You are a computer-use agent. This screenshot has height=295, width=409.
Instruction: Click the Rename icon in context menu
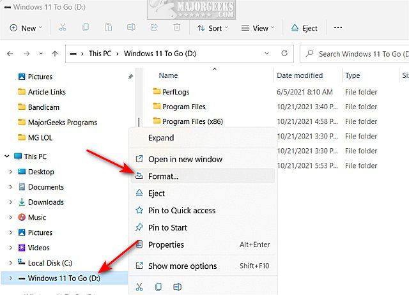click(178, 287)
